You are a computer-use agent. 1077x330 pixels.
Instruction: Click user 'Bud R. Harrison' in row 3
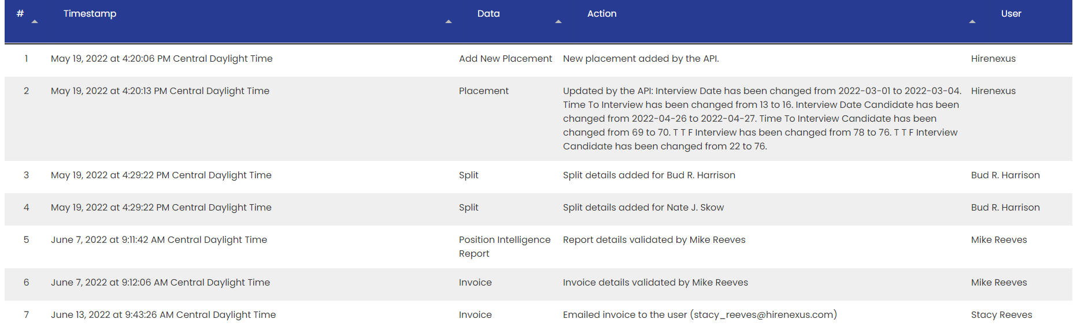[1005, 175]
